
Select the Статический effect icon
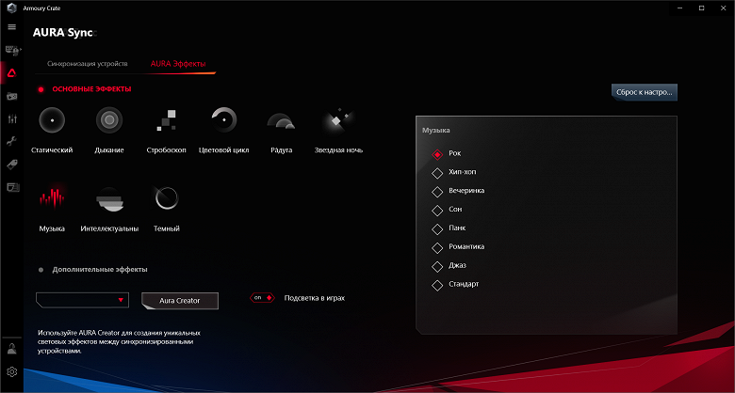[52, 120]
